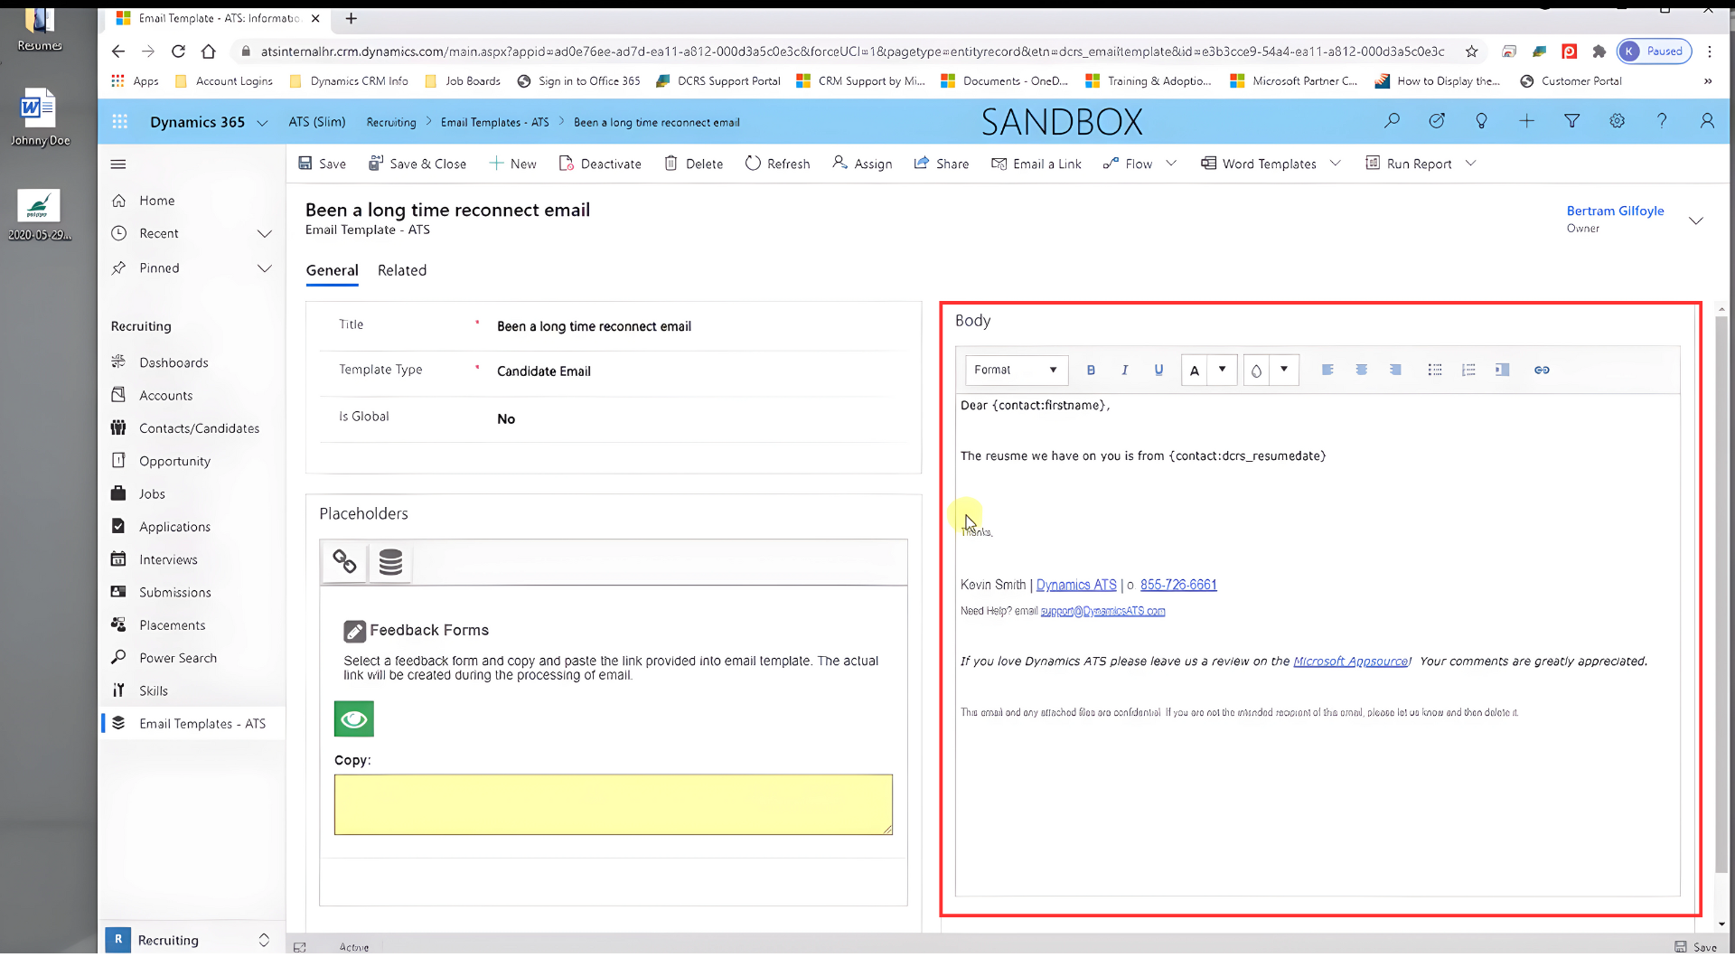This screenshot has height=976, width=1735.
Task: Click the Is Global No toggle value
Action: [506, 418]
